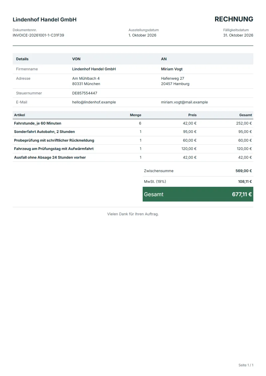The image size is (266, 376).
Task: Select item Fahrstunde, je 60 Minuten
Action: pyautogui.click(x=38, y=123)
